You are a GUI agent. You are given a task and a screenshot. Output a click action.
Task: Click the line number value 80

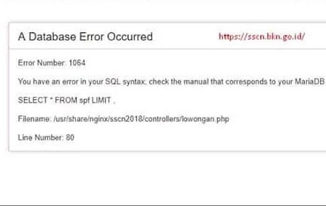(70, 137)
